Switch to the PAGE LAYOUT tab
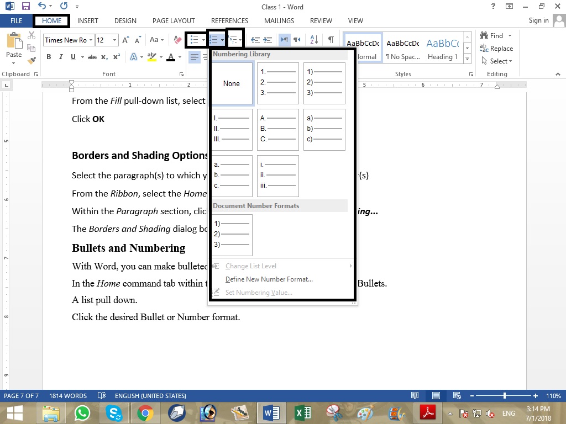 click(174, 21)
